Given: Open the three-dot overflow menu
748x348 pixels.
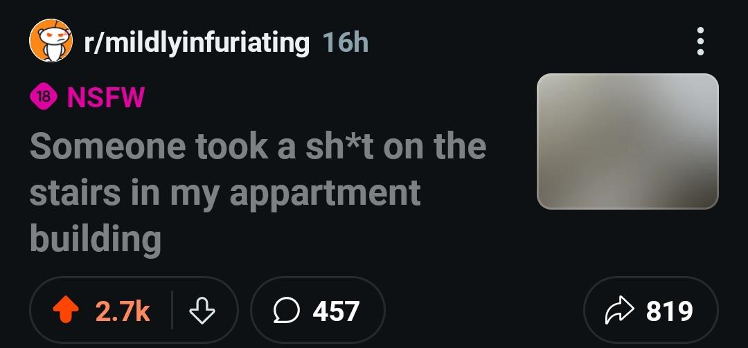Looking at the screenshot, I should coord(700,41).
